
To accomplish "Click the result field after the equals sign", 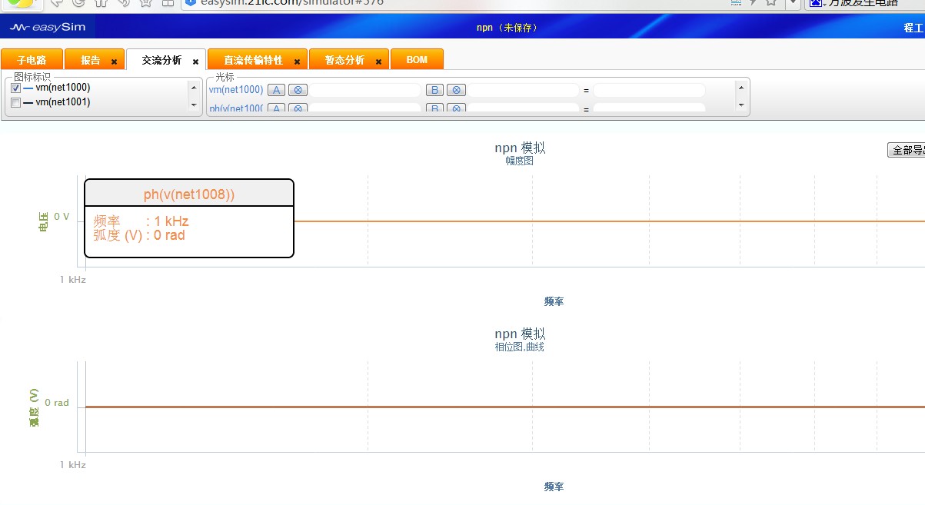I will coord(649,91).
